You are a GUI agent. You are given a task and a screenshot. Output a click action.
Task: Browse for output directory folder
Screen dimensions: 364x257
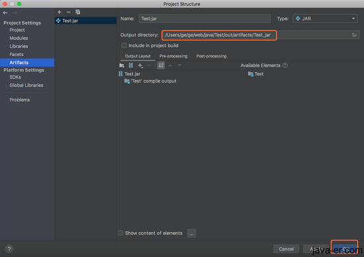[354, 35]
